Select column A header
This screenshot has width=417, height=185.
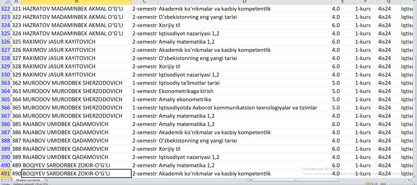(16, 2)
